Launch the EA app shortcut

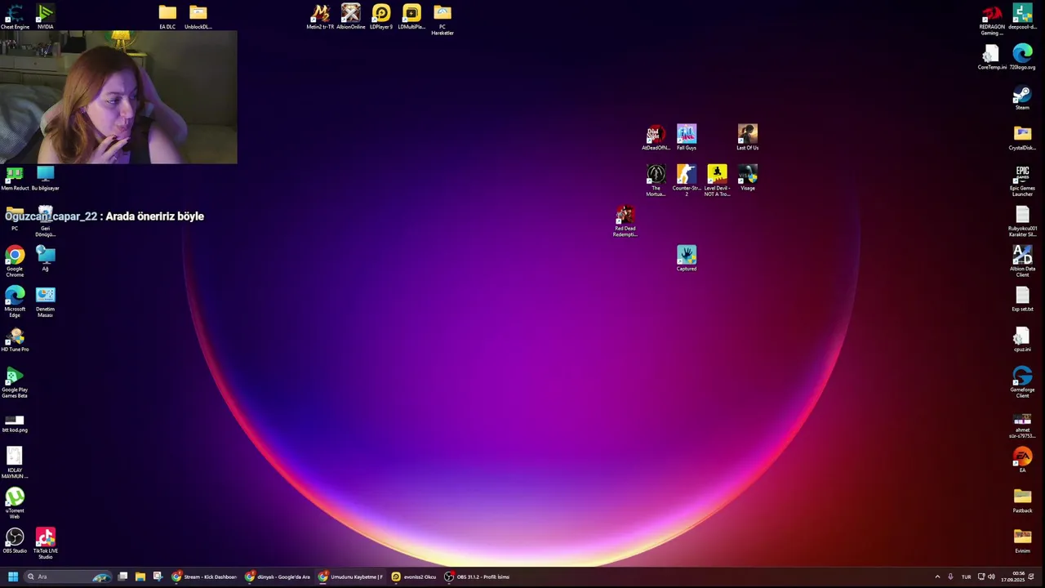pos(1022,460)
